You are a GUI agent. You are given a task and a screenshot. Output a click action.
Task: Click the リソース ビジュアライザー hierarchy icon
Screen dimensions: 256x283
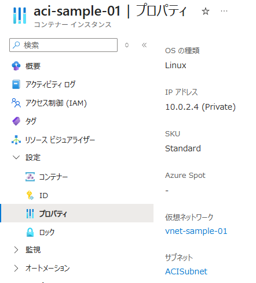16,140
